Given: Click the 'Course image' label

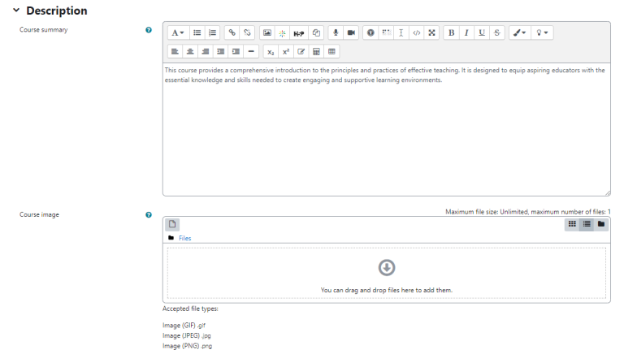Looking at the screenshot, I should [x=39, y=215].
